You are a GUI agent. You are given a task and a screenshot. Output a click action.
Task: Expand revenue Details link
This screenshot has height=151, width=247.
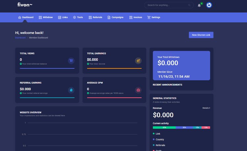[206, 108]
